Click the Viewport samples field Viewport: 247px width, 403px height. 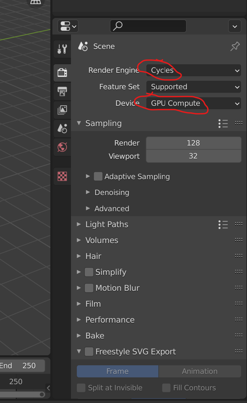pos(194,156)
